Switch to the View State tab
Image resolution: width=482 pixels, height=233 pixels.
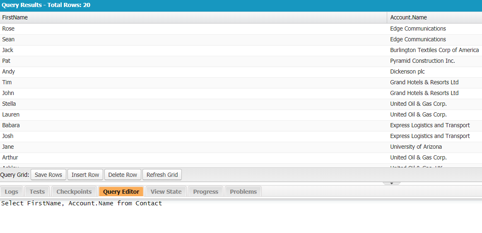(166, 192)
